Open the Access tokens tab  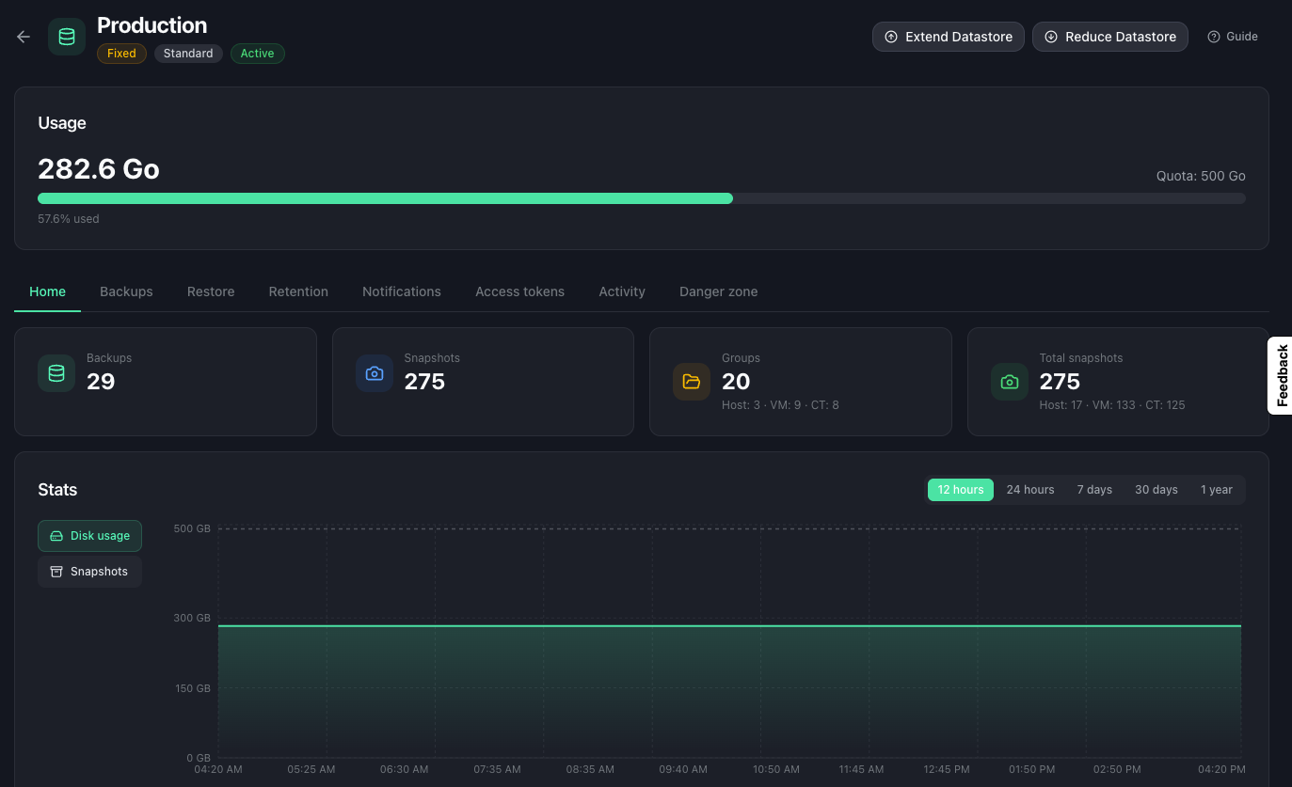pos(519,291)
